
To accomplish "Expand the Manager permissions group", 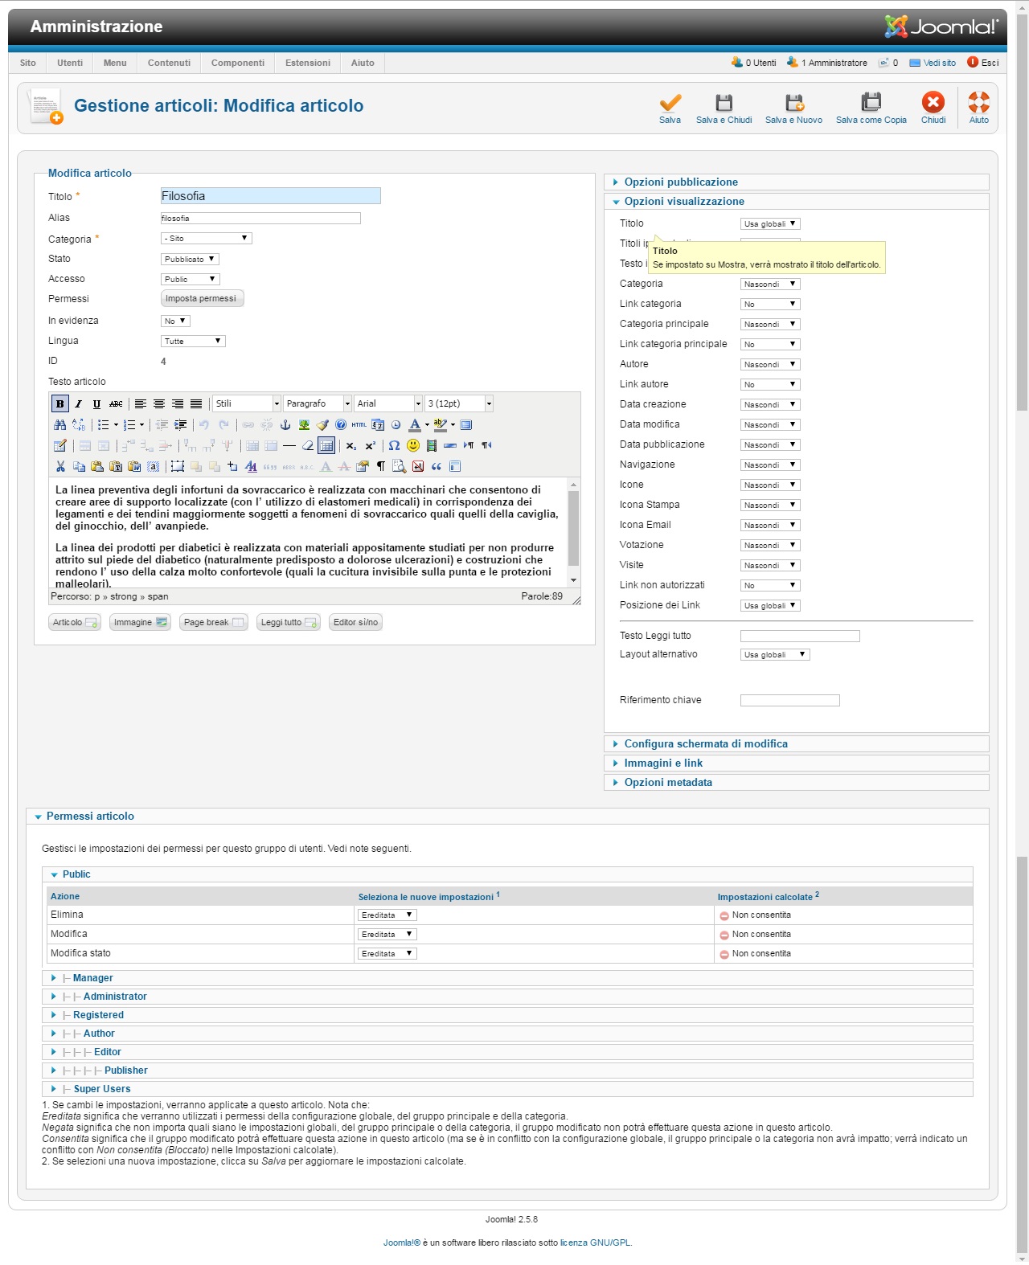I will (507, 978).
